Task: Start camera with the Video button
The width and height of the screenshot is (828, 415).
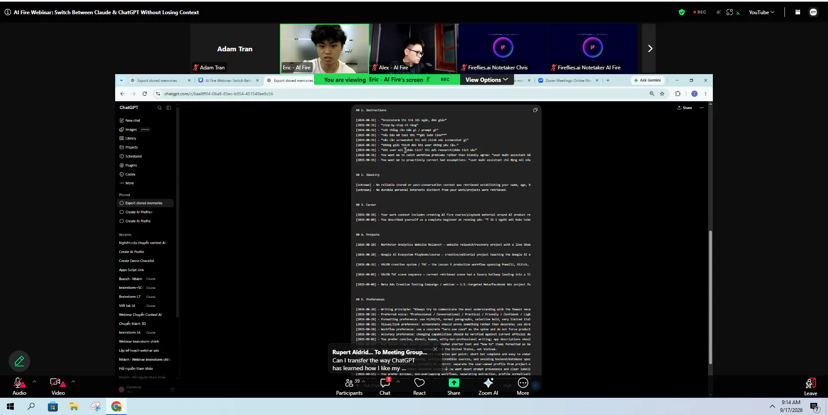Action: [58, 387]
